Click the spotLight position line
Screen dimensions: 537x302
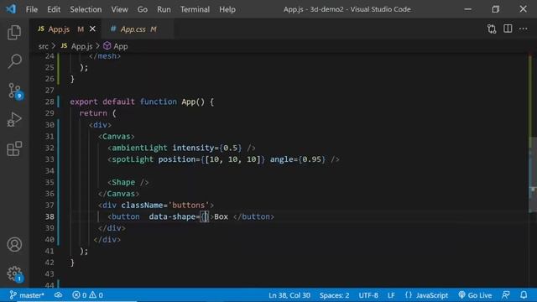223,159
